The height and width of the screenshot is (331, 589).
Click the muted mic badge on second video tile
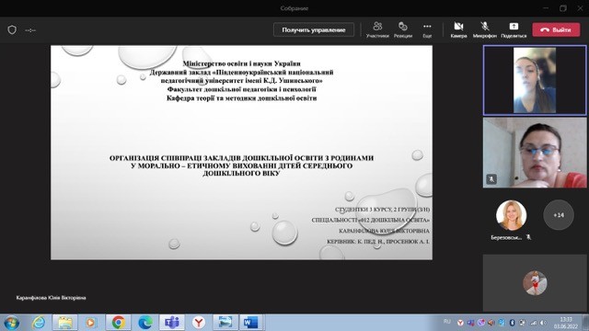click(491, 179)
